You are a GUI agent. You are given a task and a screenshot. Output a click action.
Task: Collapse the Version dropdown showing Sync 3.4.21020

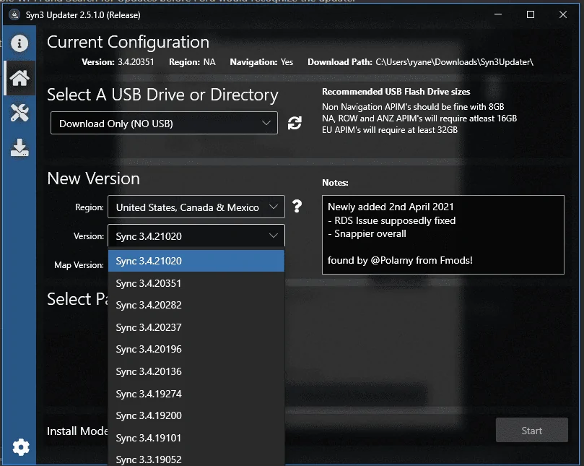pos(196,236)
